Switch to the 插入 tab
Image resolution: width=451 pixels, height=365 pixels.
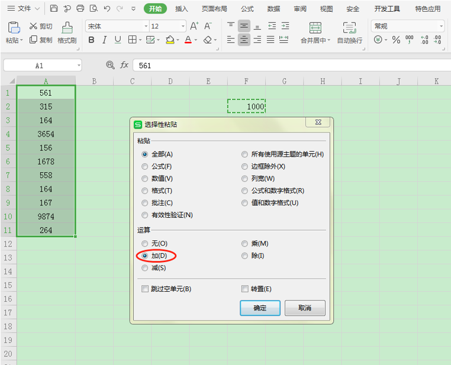click(x=182, y=9)
